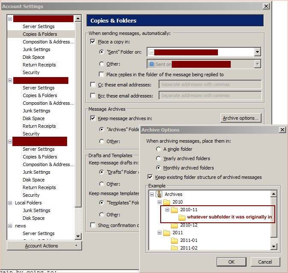The image size is (288, 273).
Task: Click the Archive options button
Action: [241, 118]
